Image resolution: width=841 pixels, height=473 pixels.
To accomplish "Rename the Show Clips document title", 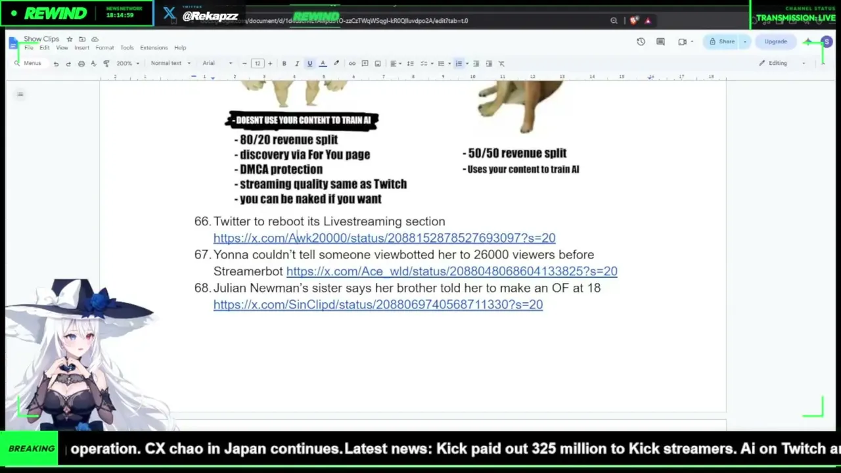I will (41, 39).
